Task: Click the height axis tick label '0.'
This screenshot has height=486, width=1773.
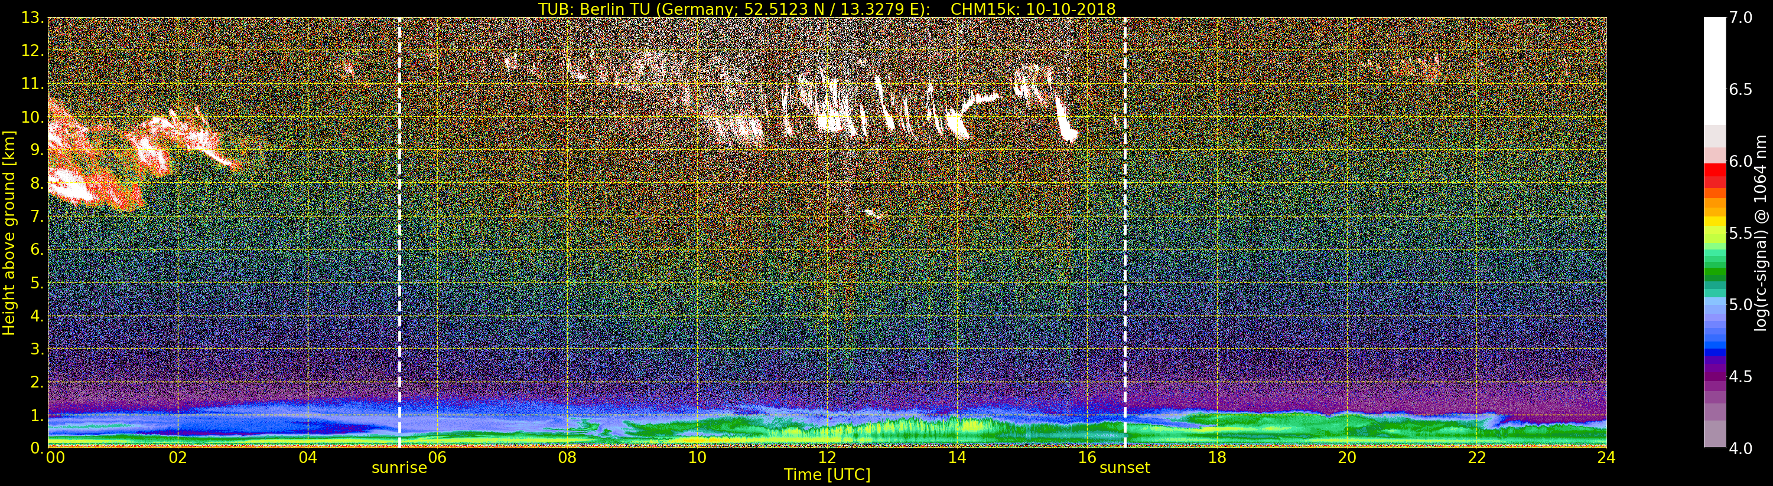Action: pos(37,448)
